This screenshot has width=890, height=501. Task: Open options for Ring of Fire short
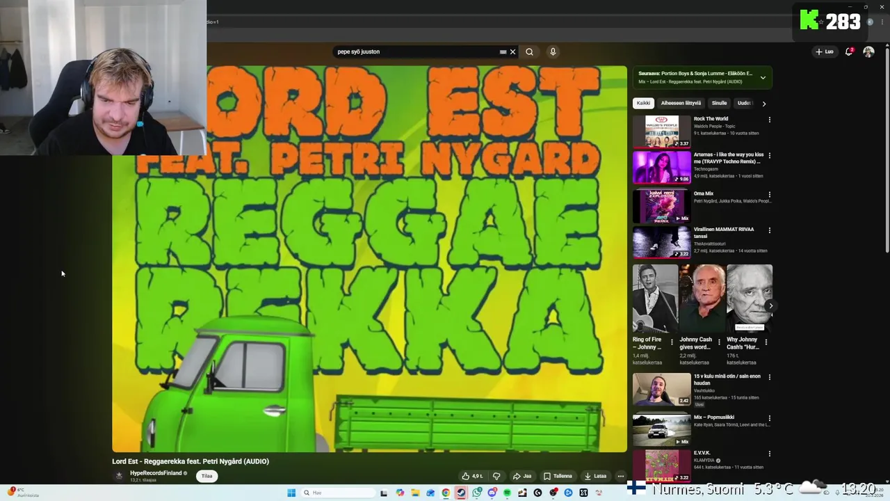point(672,342)
